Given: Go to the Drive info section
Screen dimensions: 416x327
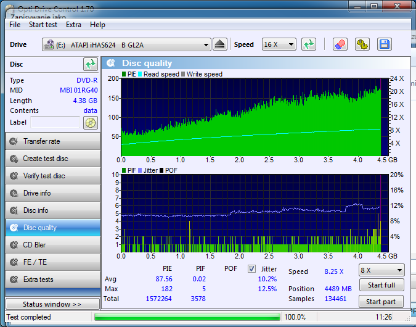Looking at the screenshot, I should 53,193.
